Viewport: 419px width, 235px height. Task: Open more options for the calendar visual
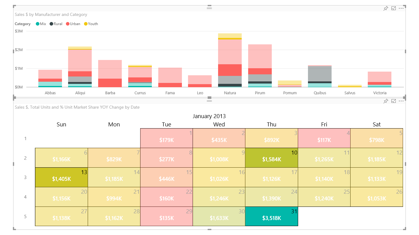(401, 101)
